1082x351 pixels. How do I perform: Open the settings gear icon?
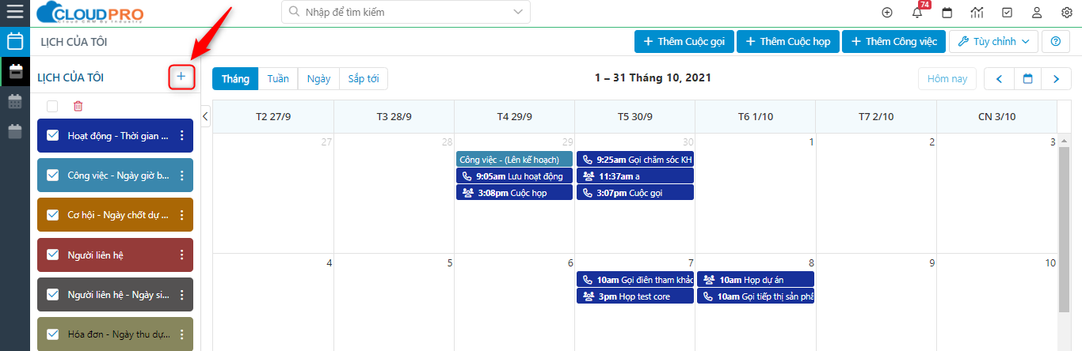click(x=1066, y=13)
